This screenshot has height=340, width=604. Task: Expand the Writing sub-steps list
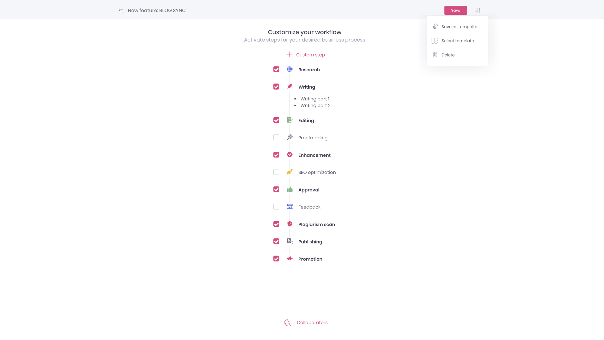click(x=307, y=87)
